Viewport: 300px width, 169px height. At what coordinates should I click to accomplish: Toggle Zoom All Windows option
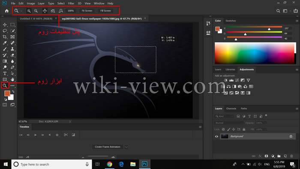[x=53, y=11]
